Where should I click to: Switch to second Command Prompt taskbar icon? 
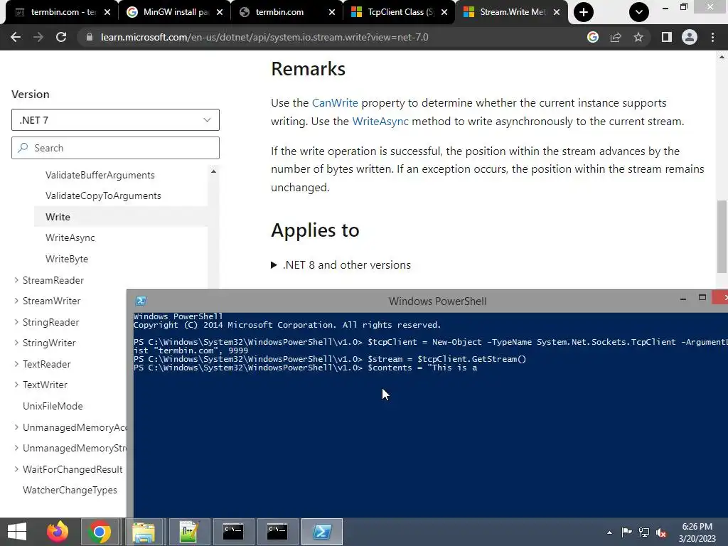277,532
